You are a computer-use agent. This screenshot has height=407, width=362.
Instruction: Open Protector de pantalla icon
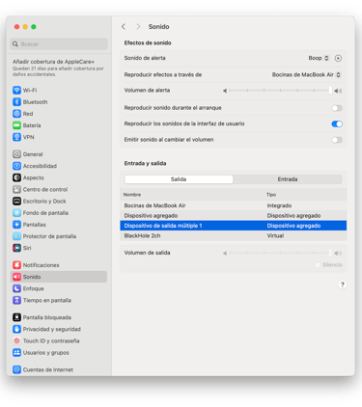tap(16, 236)
